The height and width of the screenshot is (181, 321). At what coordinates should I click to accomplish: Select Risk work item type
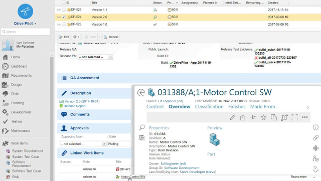[x=16, y=177]
